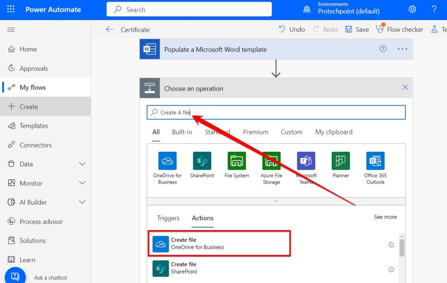Expand the Data section chevron
Viewport: 447px width, 283px height.
click(x=82, y=164)
